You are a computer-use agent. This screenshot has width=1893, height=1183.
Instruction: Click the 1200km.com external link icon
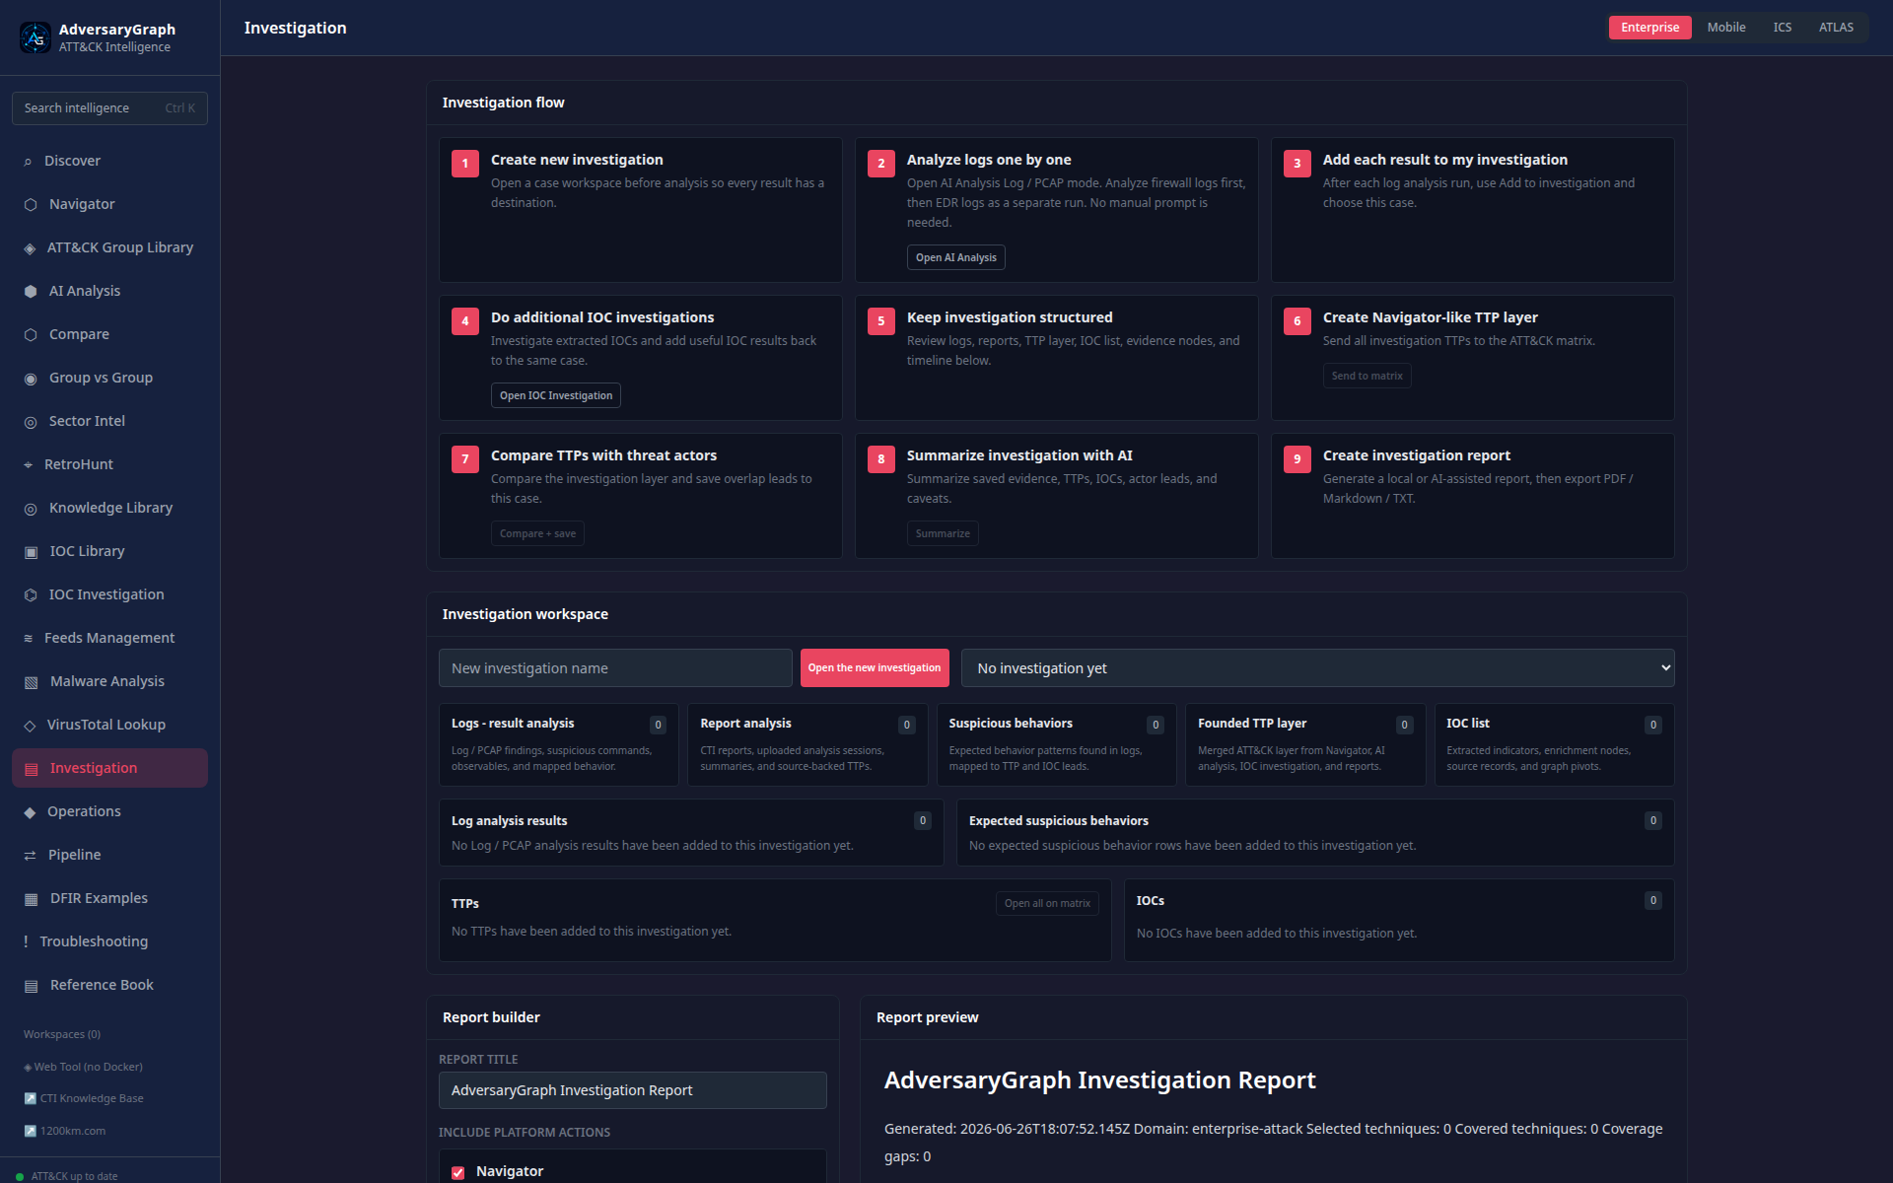30,1131
